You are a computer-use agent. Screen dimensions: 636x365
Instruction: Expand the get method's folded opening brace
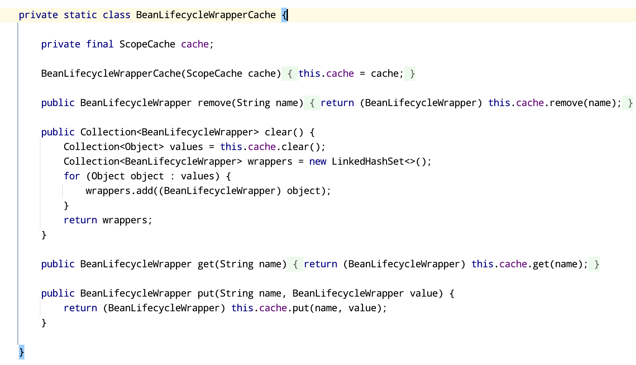tap(295, 264)
